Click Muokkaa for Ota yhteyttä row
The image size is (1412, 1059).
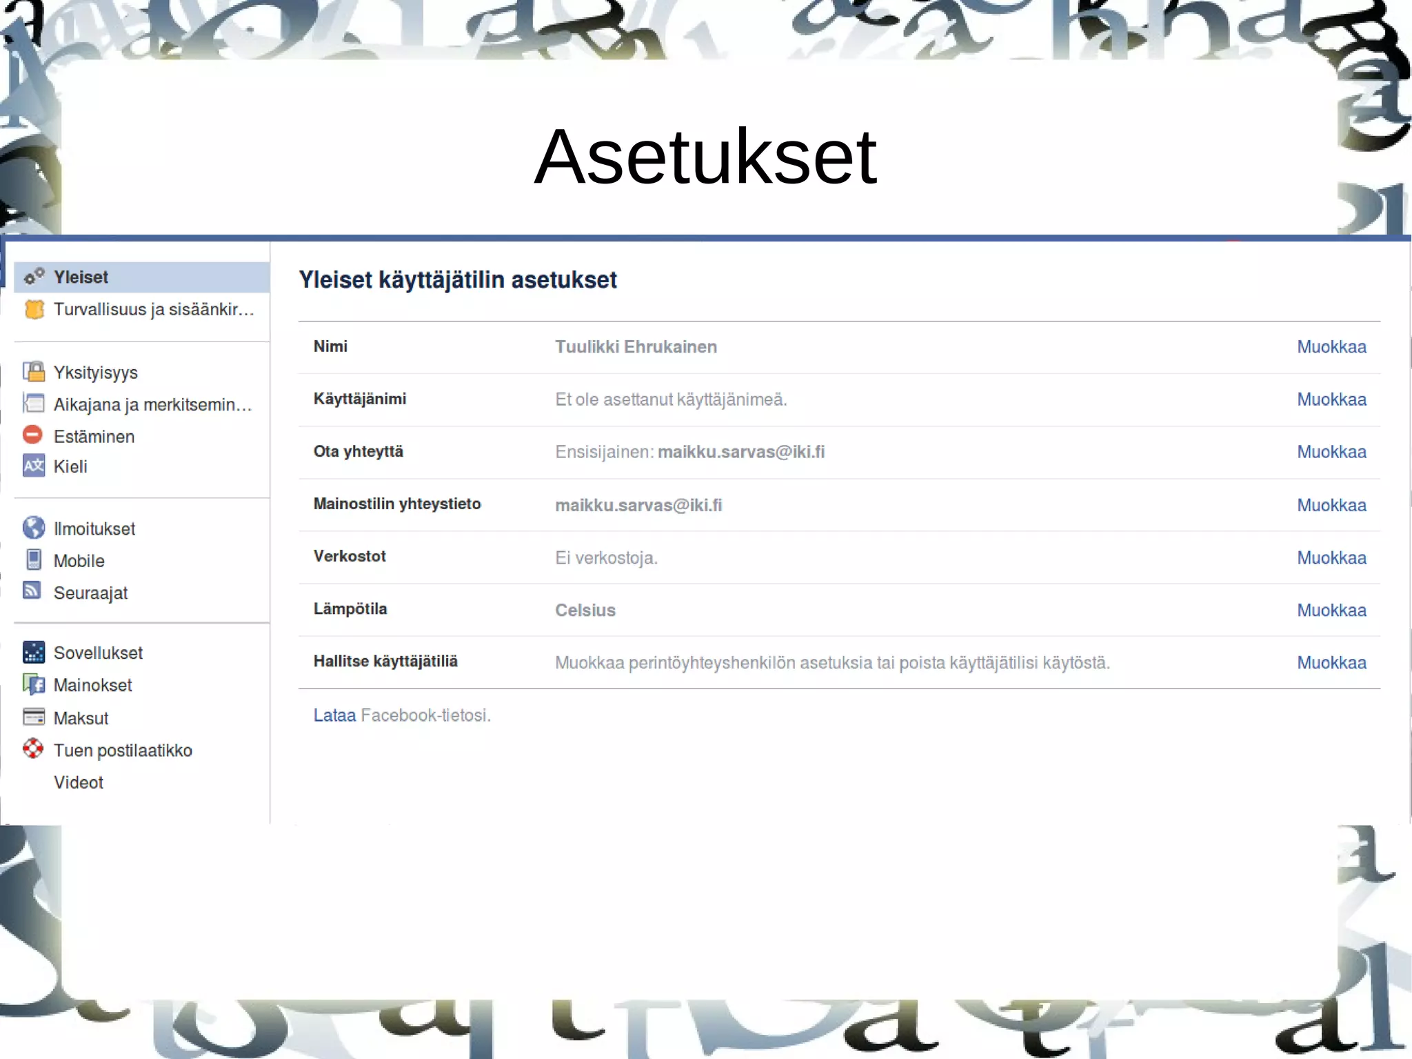coord(1331,451)
